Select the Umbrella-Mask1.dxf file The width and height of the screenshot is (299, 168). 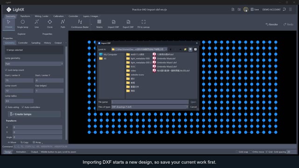164,63
